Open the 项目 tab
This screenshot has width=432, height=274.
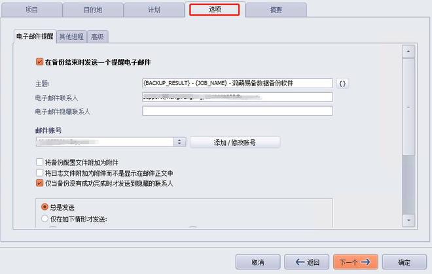pos(31,10)
